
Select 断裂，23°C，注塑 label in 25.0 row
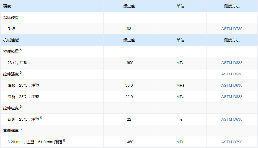click(x=23, y=97)
